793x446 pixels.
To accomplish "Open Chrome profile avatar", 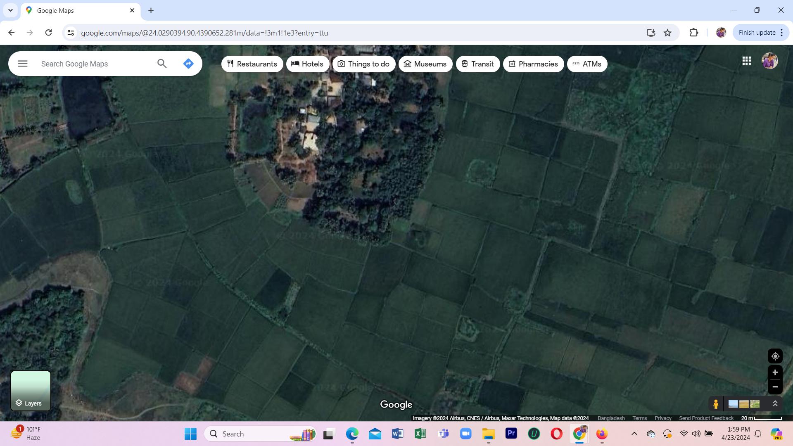I will coord(721,33).
